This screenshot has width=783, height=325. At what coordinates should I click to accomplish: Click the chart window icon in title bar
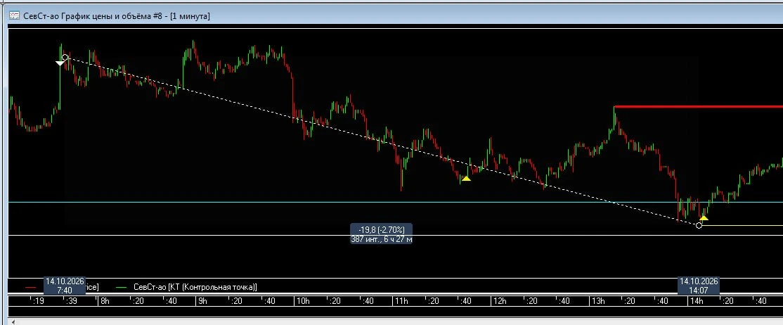[15, 16]
